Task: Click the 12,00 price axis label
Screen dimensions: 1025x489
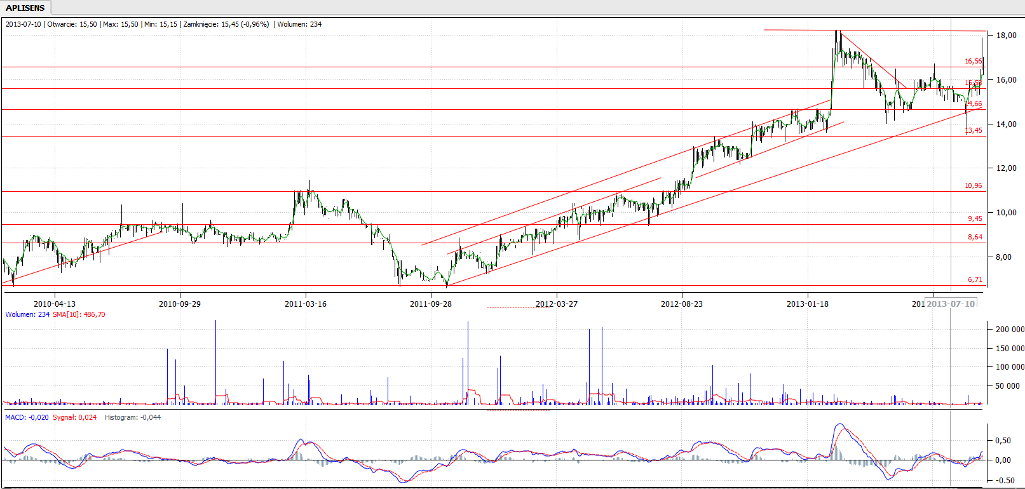Action: pyautogui.click(x=1006, y=168)
